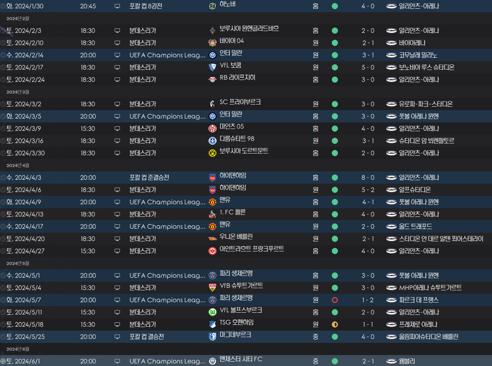Screen dimensions: 492x366
Task: Click the orange draw indicator for TSG 호펜하임
Action: (335, 324)
